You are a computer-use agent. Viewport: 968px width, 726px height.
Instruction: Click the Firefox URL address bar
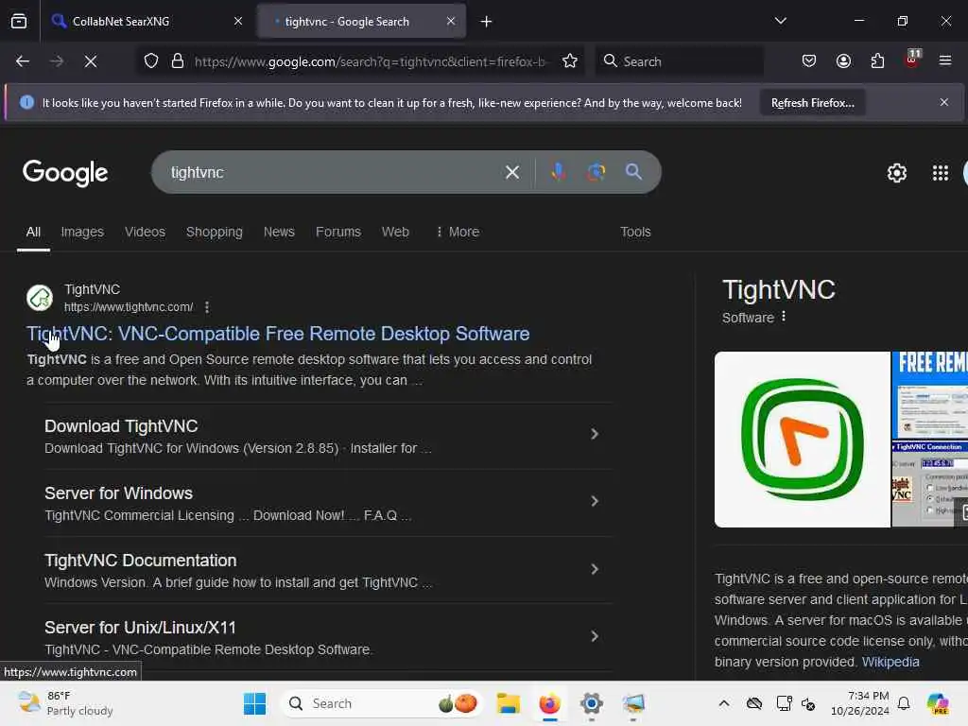coord(371,61)
